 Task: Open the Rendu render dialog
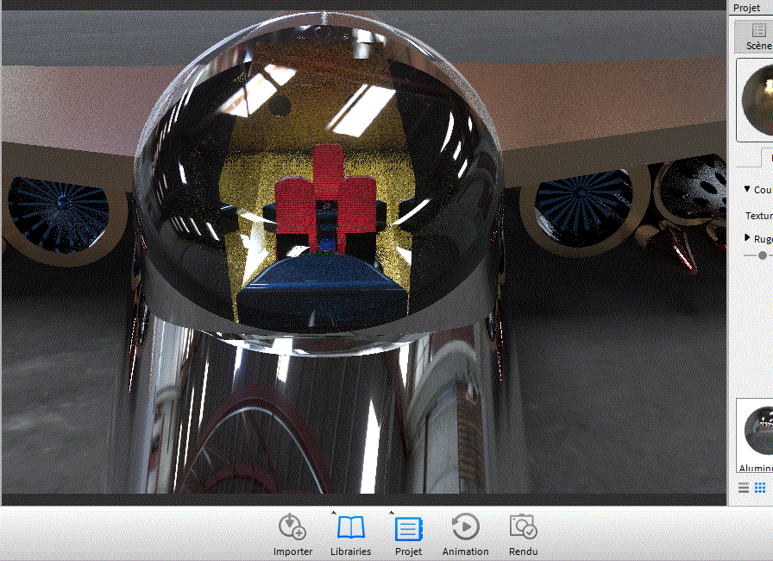point(523,534)
